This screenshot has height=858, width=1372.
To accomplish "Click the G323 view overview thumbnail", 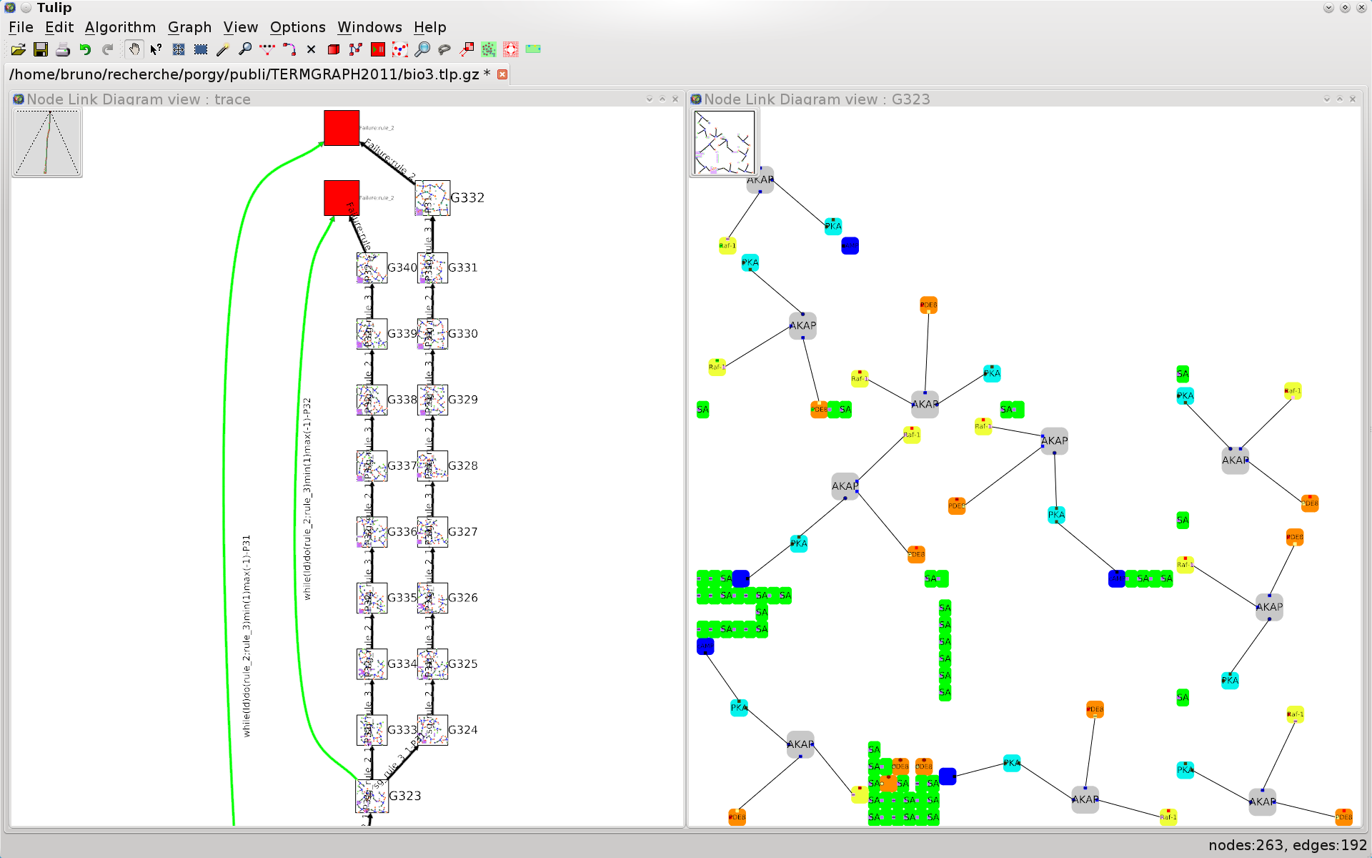I will (x=725, y=142).
